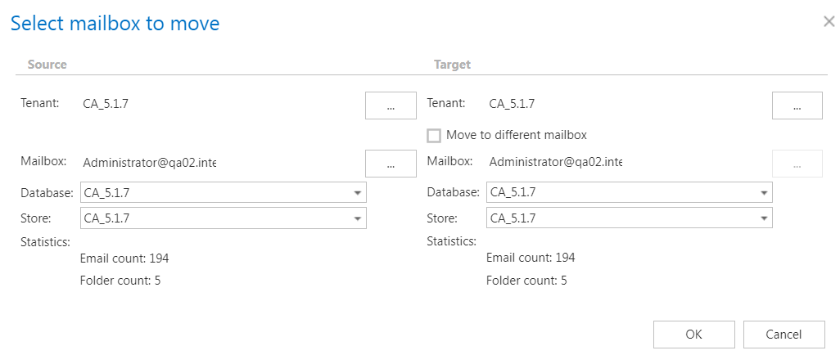Open the Source Store dropdown
The image size is (840, 355).
(358, 218)
